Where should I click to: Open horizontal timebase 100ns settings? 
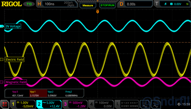(x=57, y=4)
